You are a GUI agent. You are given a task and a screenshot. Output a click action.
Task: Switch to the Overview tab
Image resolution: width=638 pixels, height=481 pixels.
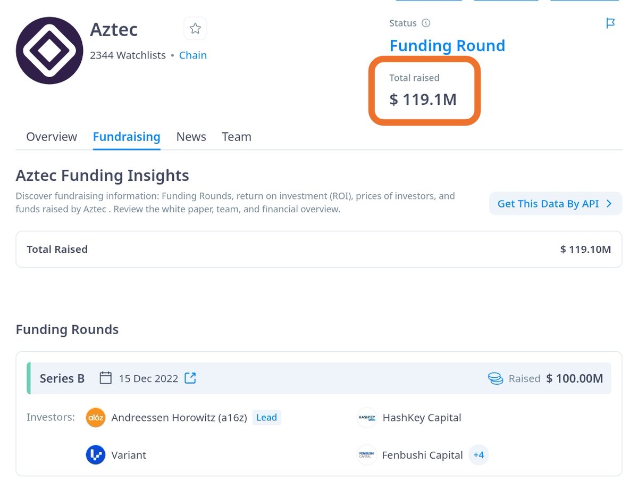[x=52, y=137]
